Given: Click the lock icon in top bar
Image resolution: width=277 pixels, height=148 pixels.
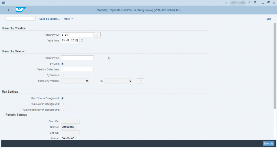Looking at the screenshot, I should coord(255,3).
